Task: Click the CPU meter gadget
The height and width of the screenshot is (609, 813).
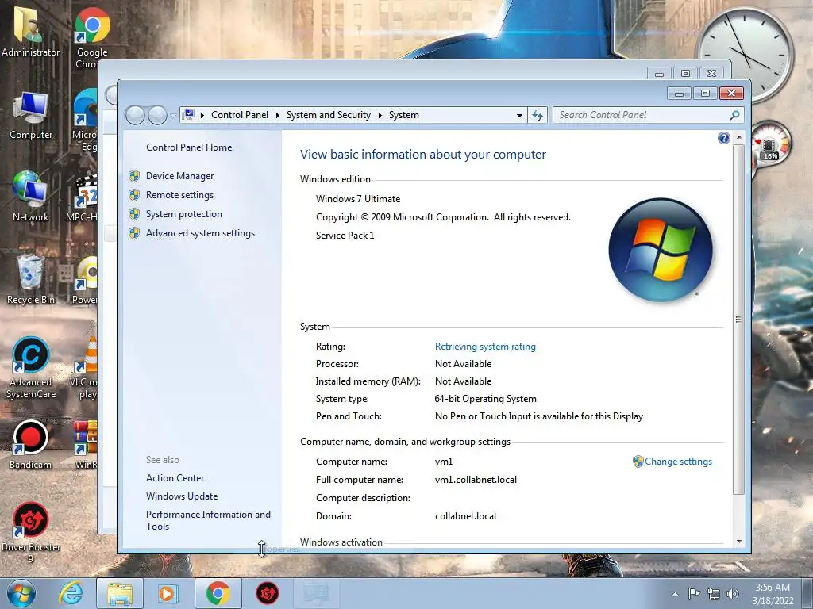Action: pos(771,145)
